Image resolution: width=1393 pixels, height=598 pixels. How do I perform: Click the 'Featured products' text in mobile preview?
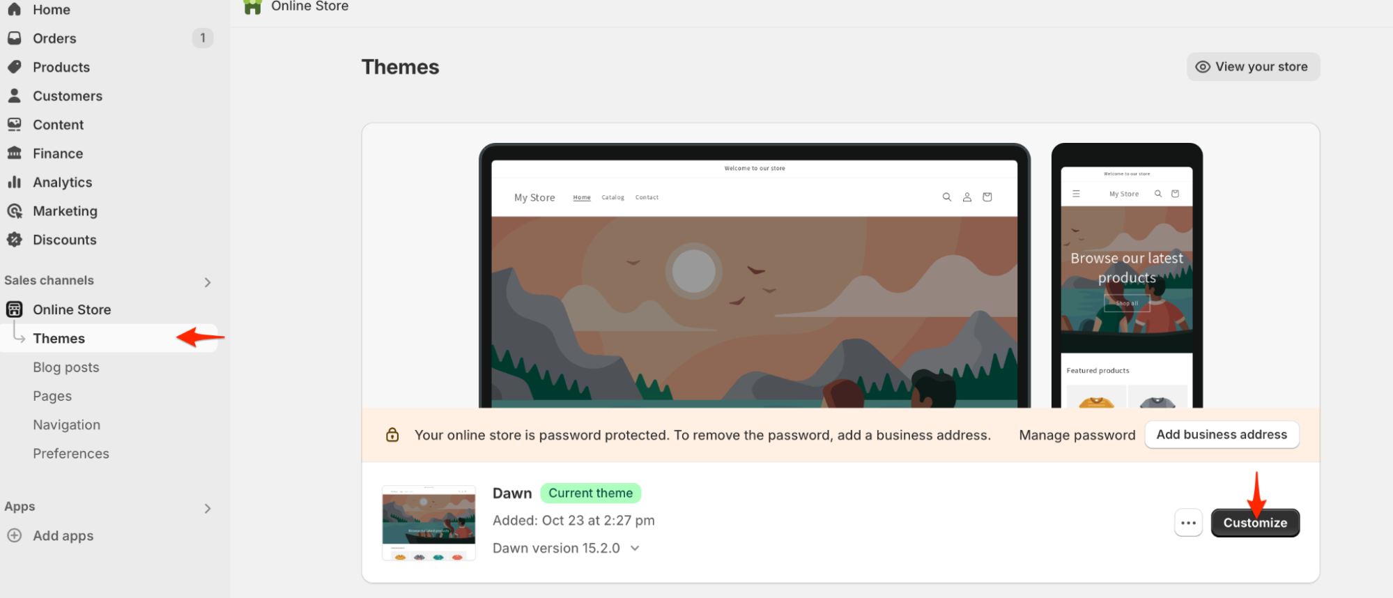[x=1098, y=371]
